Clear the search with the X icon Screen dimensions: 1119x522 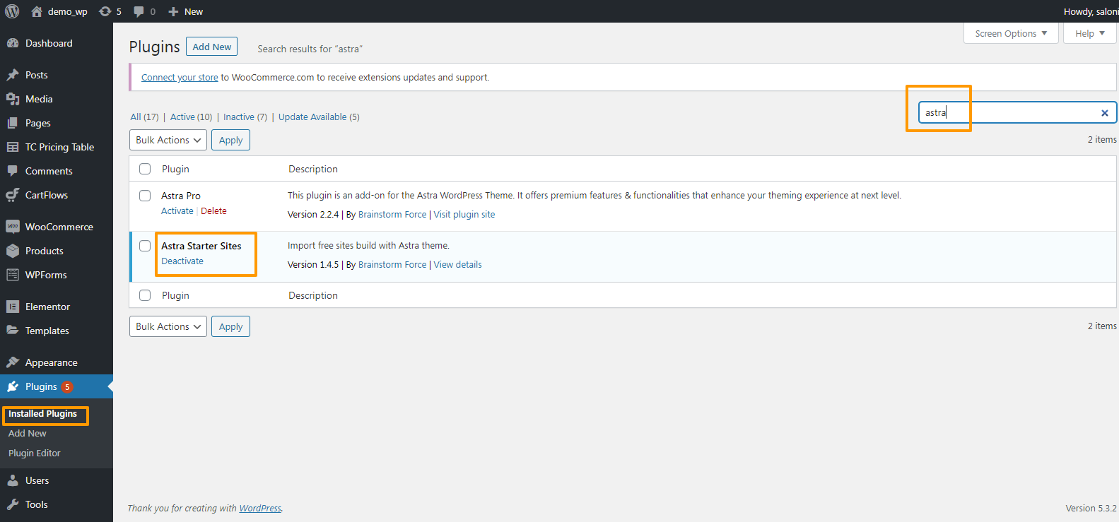point(1105,113)
